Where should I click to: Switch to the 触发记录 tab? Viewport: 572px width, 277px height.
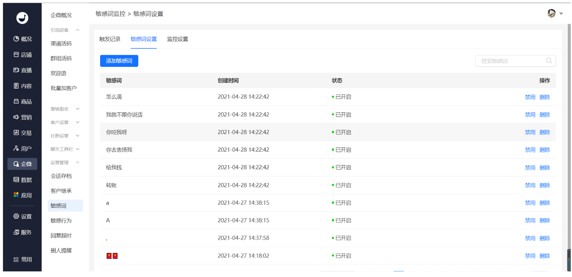(x=110, y=39)
